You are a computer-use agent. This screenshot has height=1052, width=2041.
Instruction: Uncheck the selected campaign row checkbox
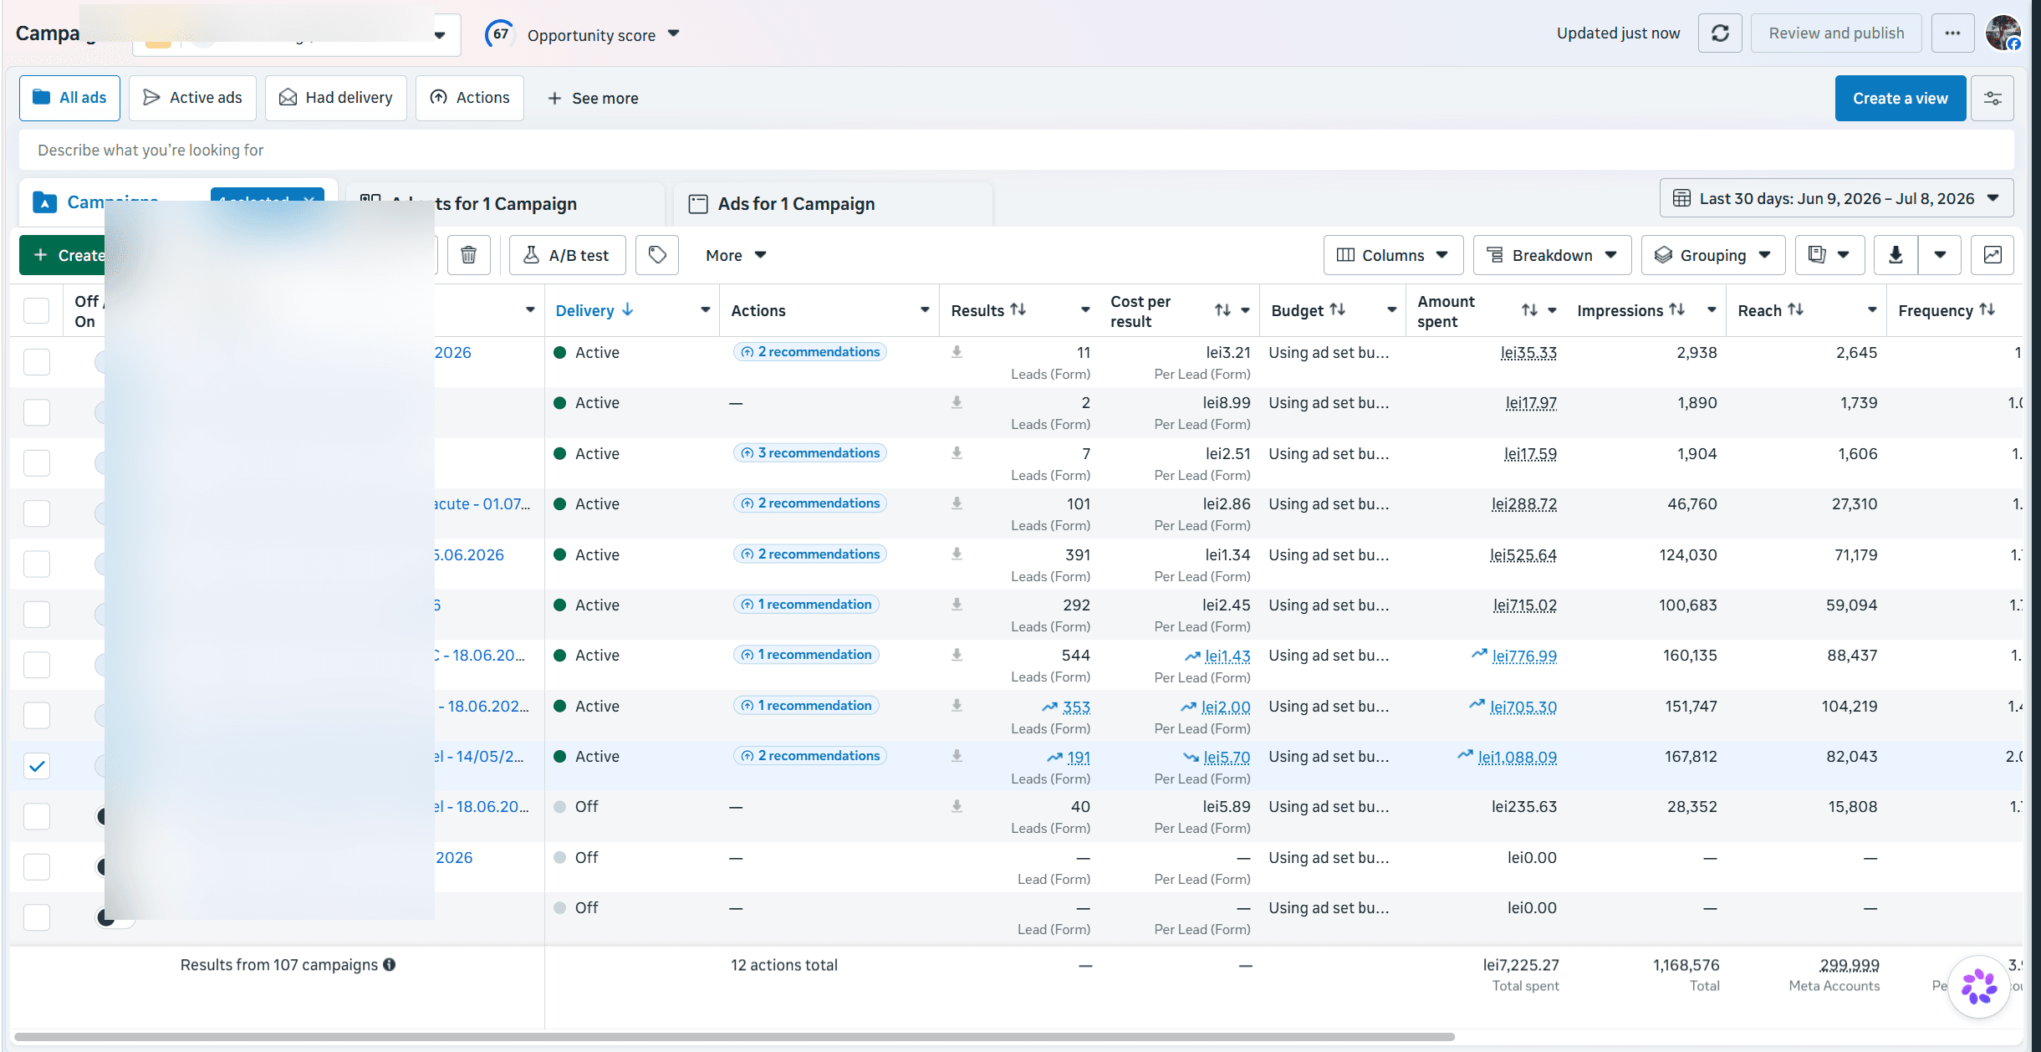point(37,766)
